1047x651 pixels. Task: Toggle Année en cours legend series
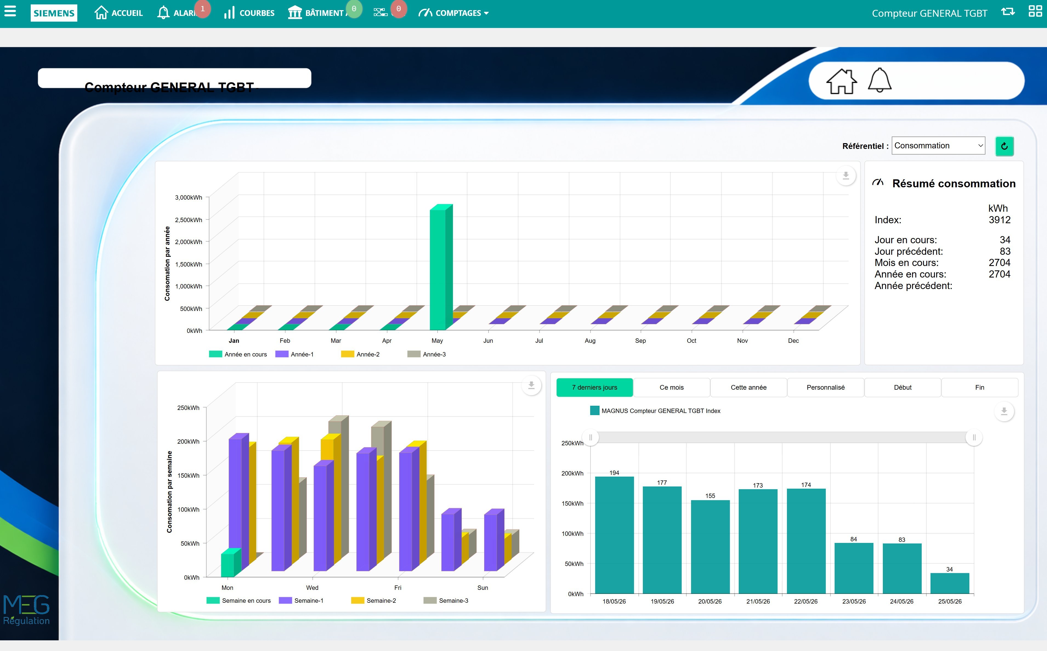coord(238,354)
